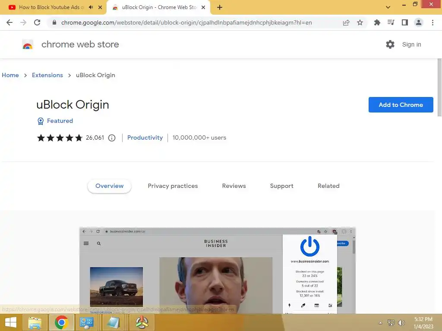Click the Chrome Web Store rainbow logo

28,44
